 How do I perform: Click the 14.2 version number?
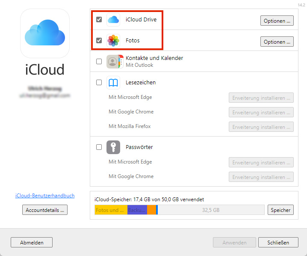pos(301,5)
